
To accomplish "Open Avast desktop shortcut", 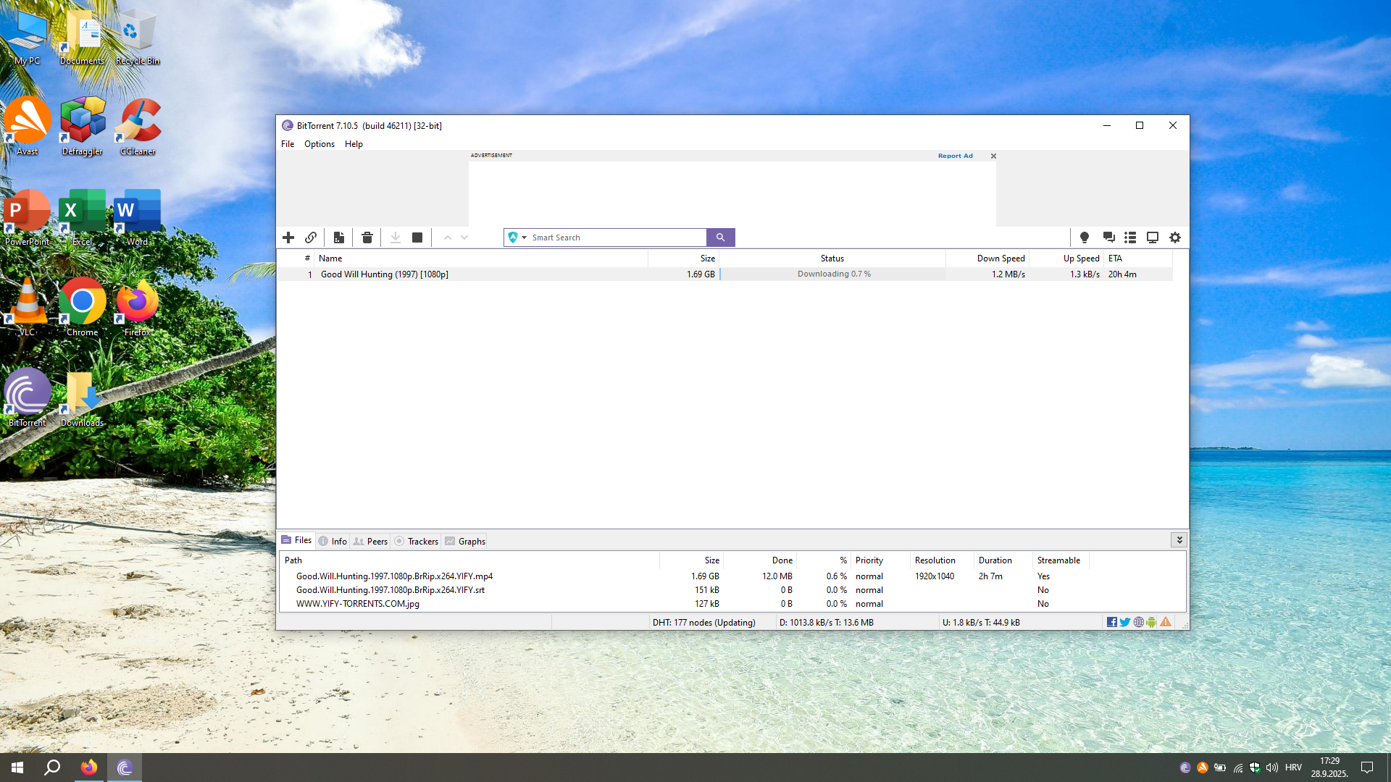I will point(28,126).
